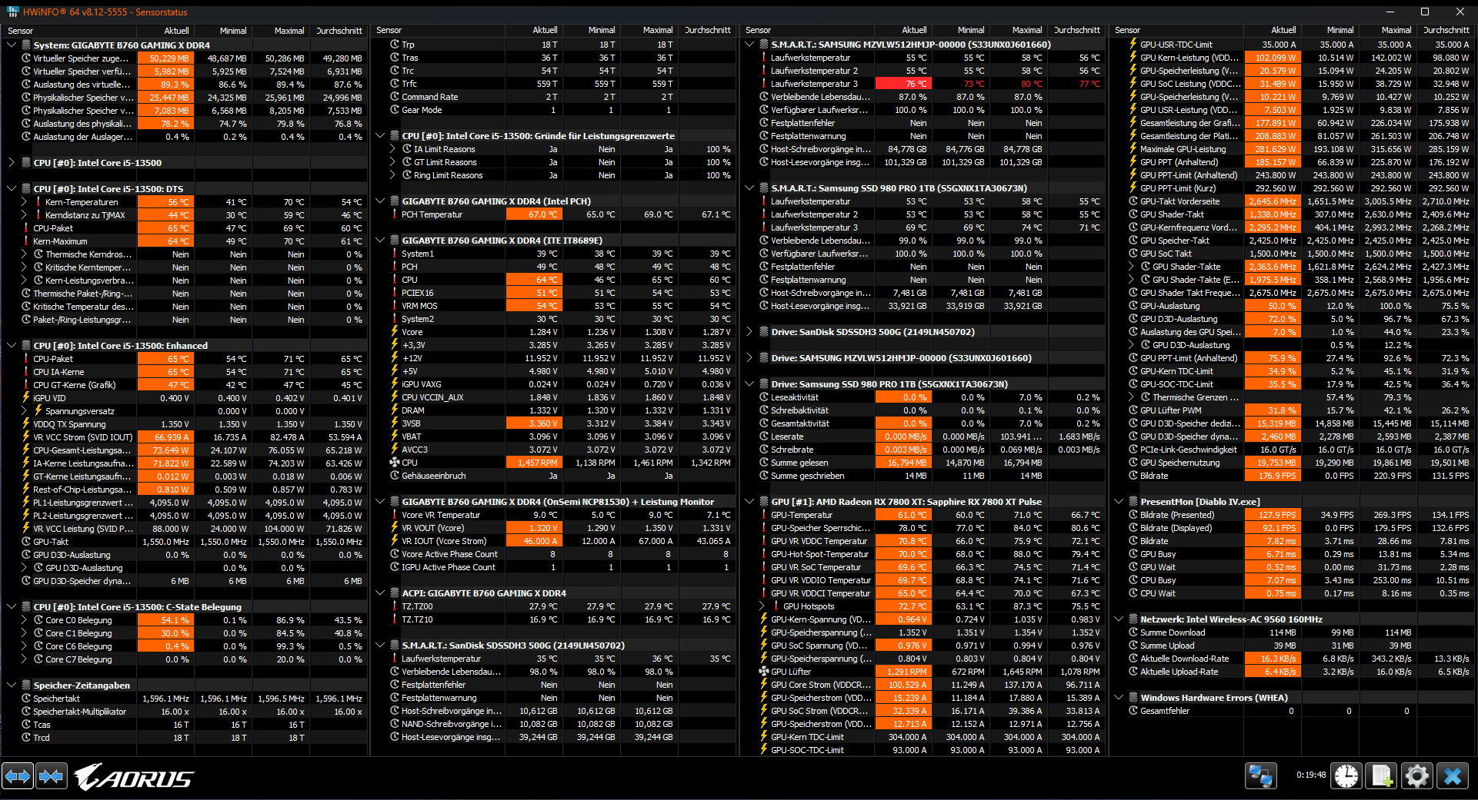Expand the Core C0 Belegung row
This screenshot has width=1478, height=800.
coord(24,620)
